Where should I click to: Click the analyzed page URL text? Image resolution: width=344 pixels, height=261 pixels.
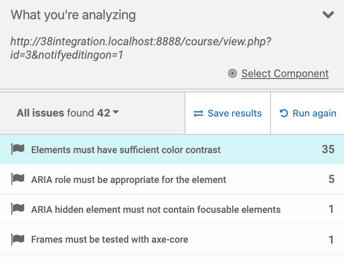(x=141, y=48)
